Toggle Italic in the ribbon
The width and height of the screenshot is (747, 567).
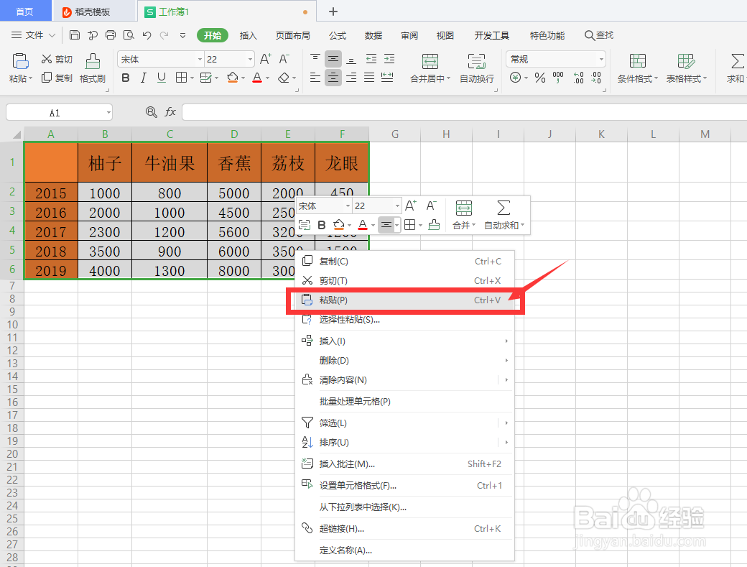(144, 78)
